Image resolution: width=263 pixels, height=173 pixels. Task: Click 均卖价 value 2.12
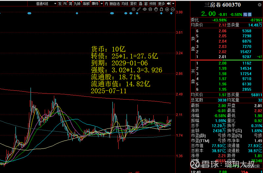pos(223,25)
